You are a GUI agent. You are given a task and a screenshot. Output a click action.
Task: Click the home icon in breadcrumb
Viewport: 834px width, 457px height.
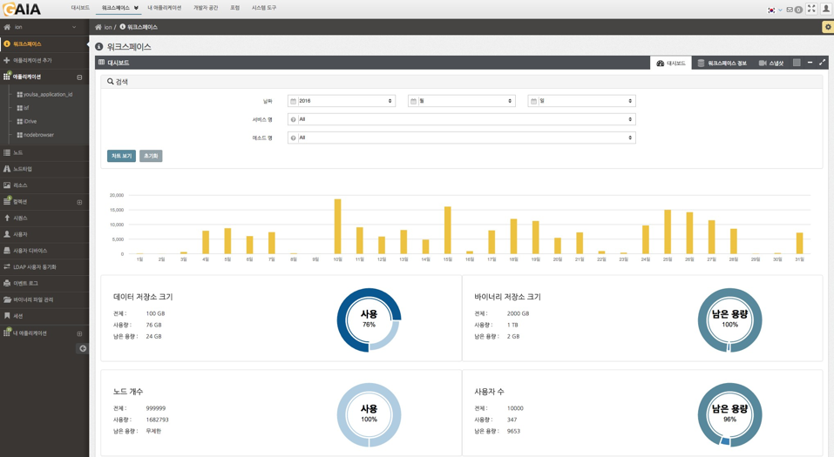[98, 27]
